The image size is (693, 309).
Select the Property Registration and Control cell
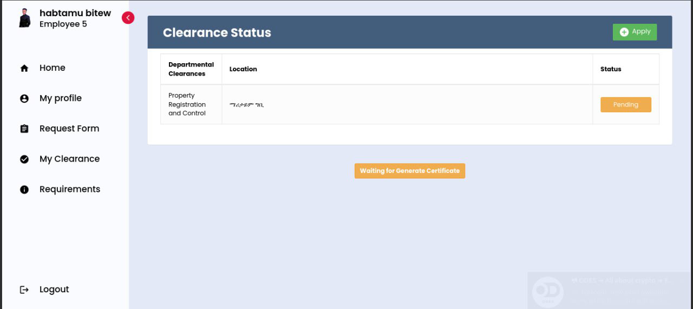click(x=191, y=104)
